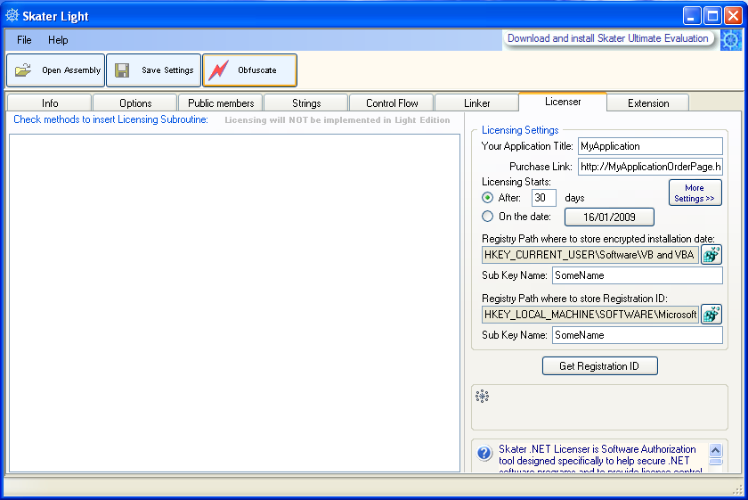Click the Skater Light title bar logo
This screenshot has width=748, height=500.
pyautogui.click(x=12, y=15)
